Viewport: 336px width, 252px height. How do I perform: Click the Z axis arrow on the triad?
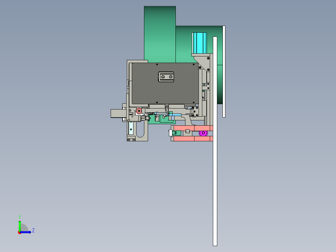tap(28, 232)
